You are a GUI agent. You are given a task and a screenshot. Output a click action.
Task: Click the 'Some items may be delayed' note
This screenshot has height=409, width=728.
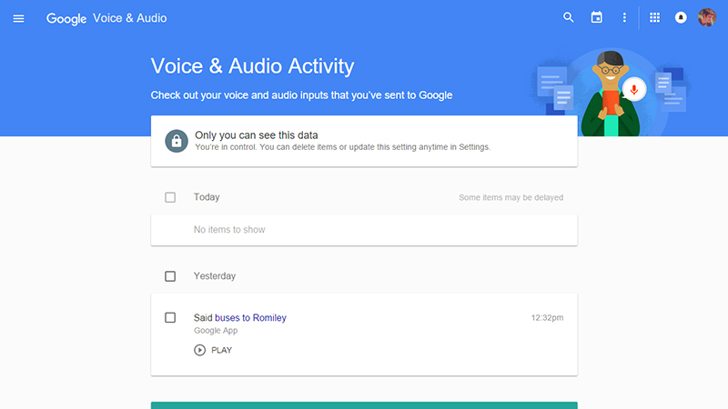pyautogui.click(x=511, y=197)
